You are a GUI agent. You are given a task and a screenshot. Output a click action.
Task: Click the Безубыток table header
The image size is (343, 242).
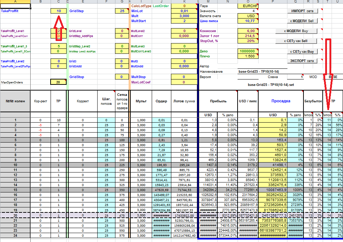[313, 101]
